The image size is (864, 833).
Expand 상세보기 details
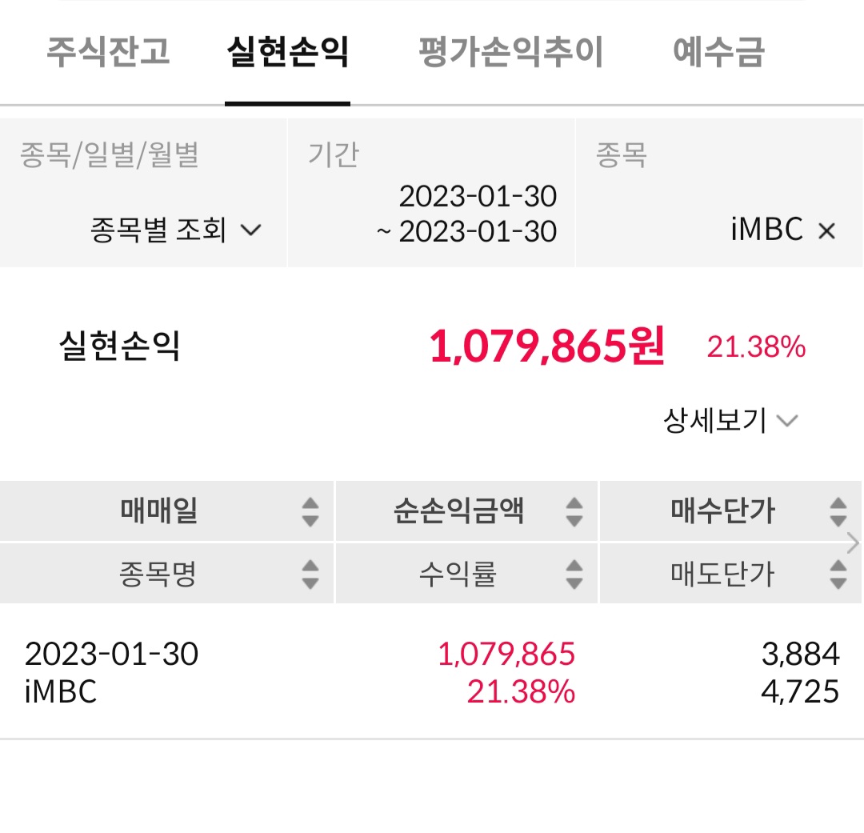[x=730, y=421]
